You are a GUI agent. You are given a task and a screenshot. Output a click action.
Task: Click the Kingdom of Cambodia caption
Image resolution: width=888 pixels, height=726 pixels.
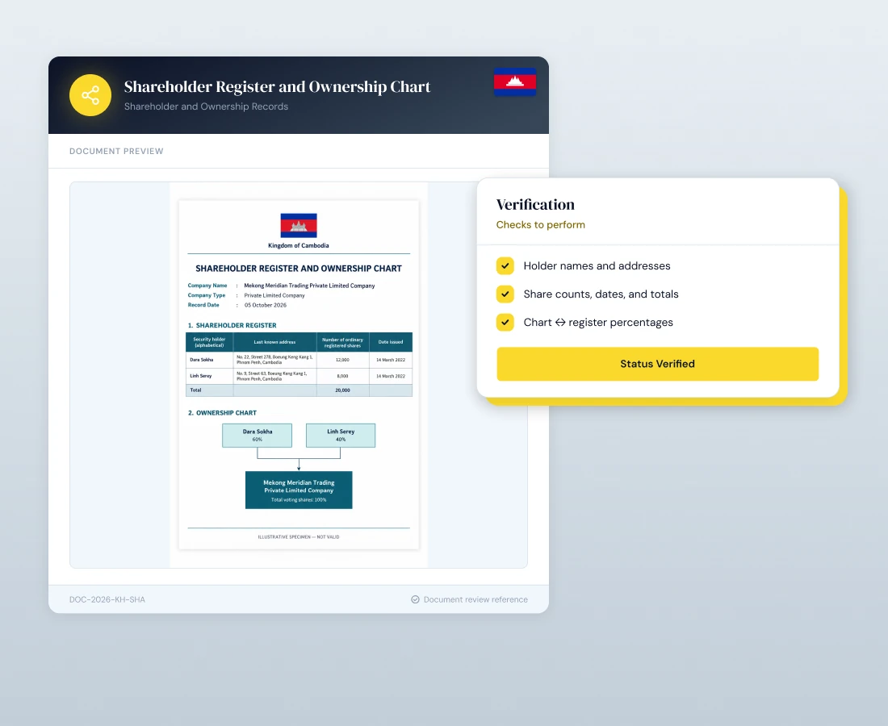click(299, 245)
